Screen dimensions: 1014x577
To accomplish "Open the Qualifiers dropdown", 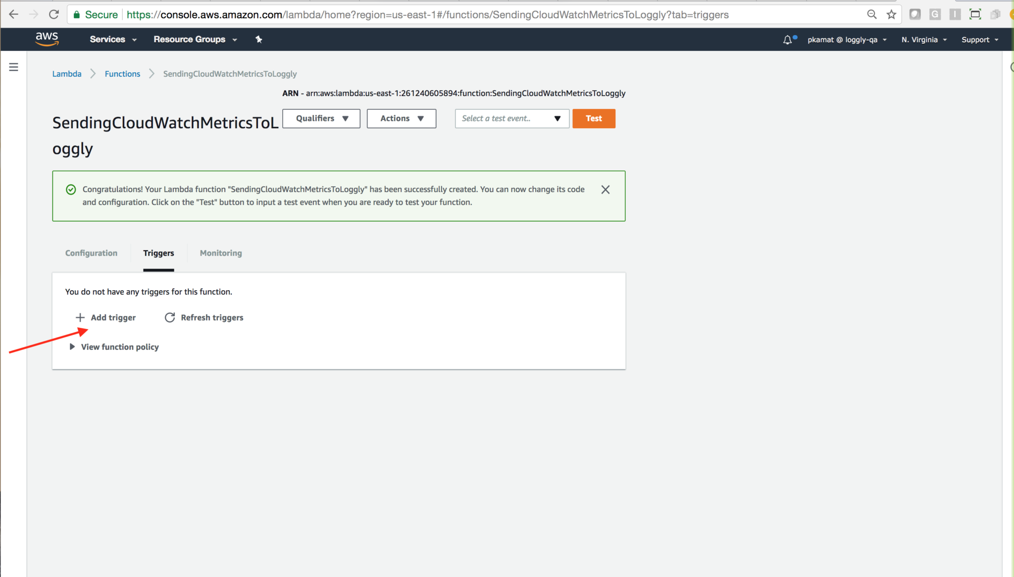I will click(x=321, y=118).
